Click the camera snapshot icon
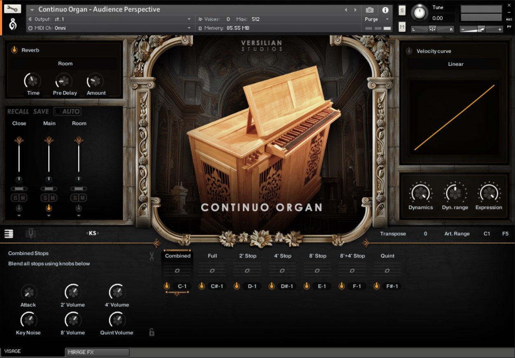The image size is (515, 358). [x=369, y=10]
